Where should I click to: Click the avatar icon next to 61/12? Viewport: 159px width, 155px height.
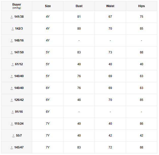point(12,64)
